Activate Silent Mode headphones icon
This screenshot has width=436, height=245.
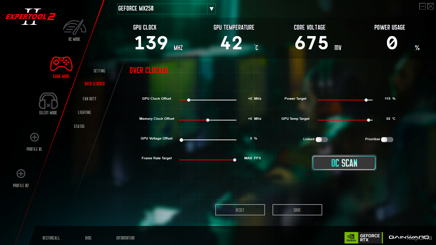(x=48, y=101)
